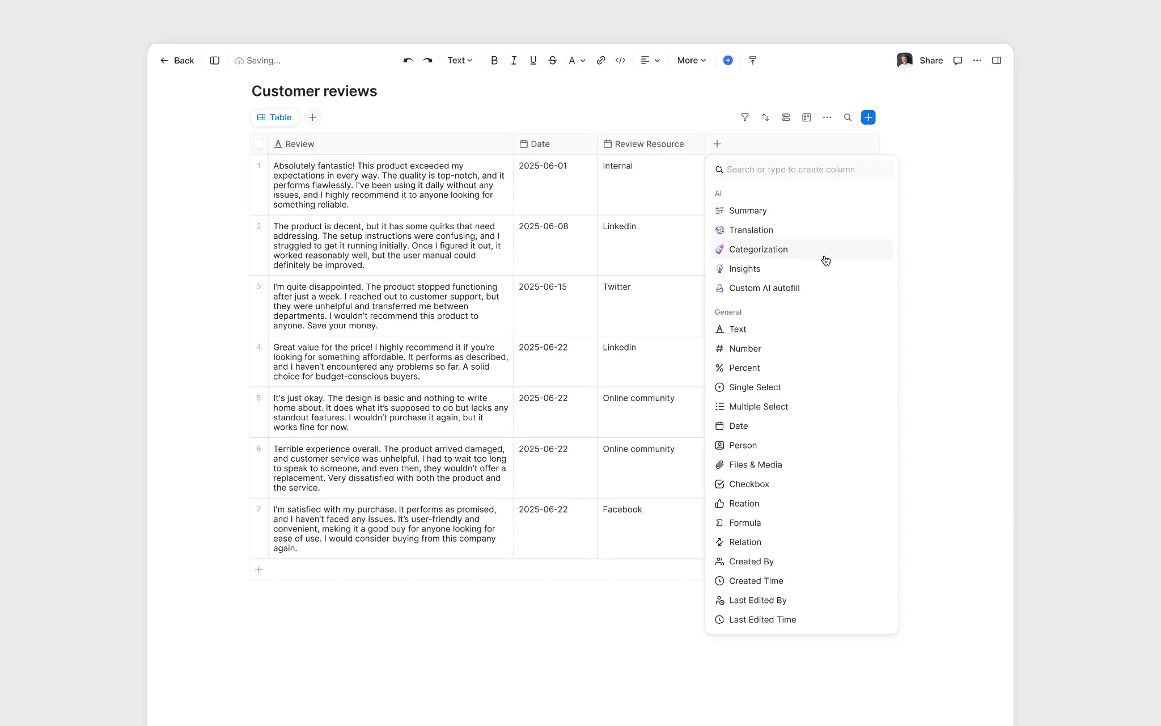This screenshot has width=1161, height=726.
Task: Toggle strikethrough formatting in the toolbar
Action: coord(552,60)
